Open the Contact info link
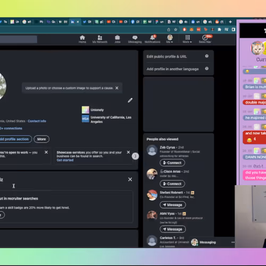Image resolution: width=266 pixels, height=266 pixels. coord(37,121)
